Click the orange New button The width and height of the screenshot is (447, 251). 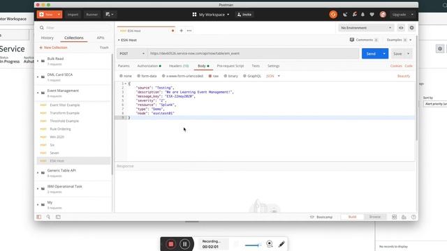(x=47, y=14)
